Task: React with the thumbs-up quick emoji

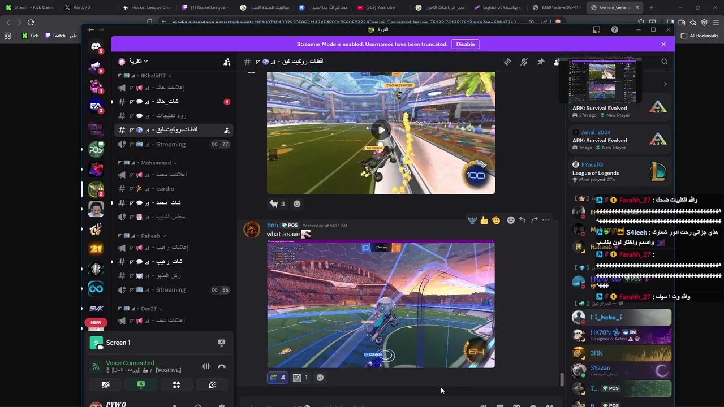Action: pyautogui.click(x=484, y=220)
